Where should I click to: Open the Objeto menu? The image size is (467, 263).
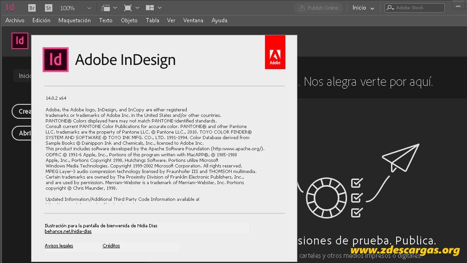point(129,20)
